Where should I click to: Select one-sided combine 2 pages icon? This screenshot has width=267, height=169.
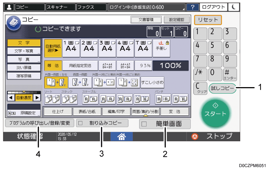(x=104, y=82)
